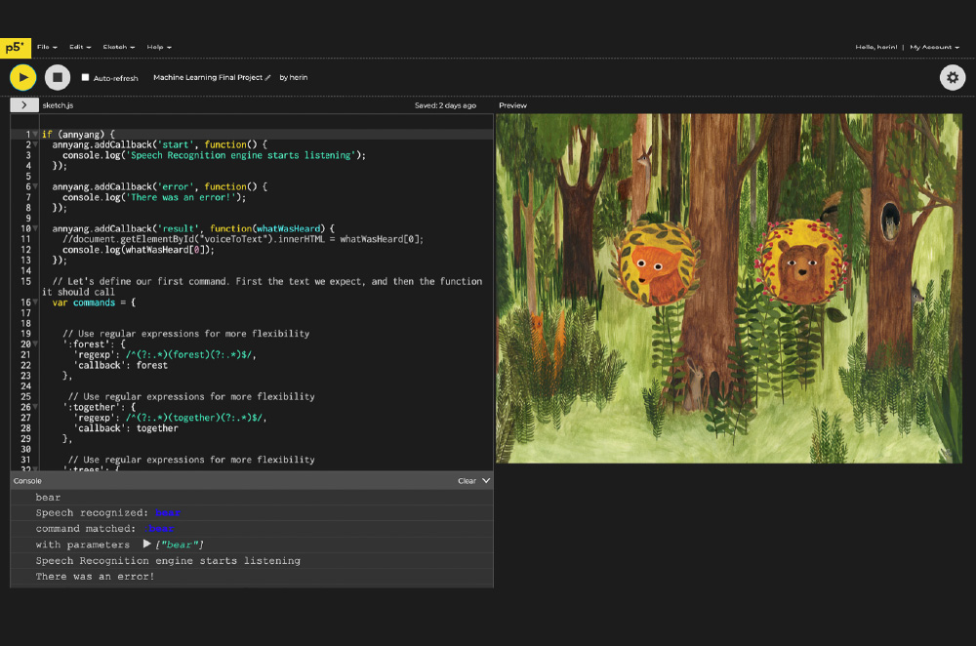The height and width of the screenshot is (646, 976).
Task: Click the bear circle in the preview
Action: coord(799,261)
